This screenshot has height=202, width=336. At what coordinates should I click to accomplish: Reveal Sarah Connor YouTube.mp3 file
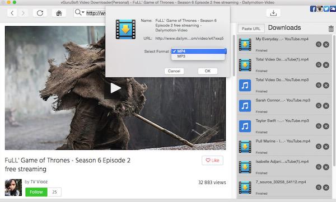coord(319,106)
